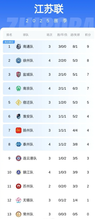Open the blue 泰州队 badge
This screenshot has height=219, width=95.
click(19, 144)
